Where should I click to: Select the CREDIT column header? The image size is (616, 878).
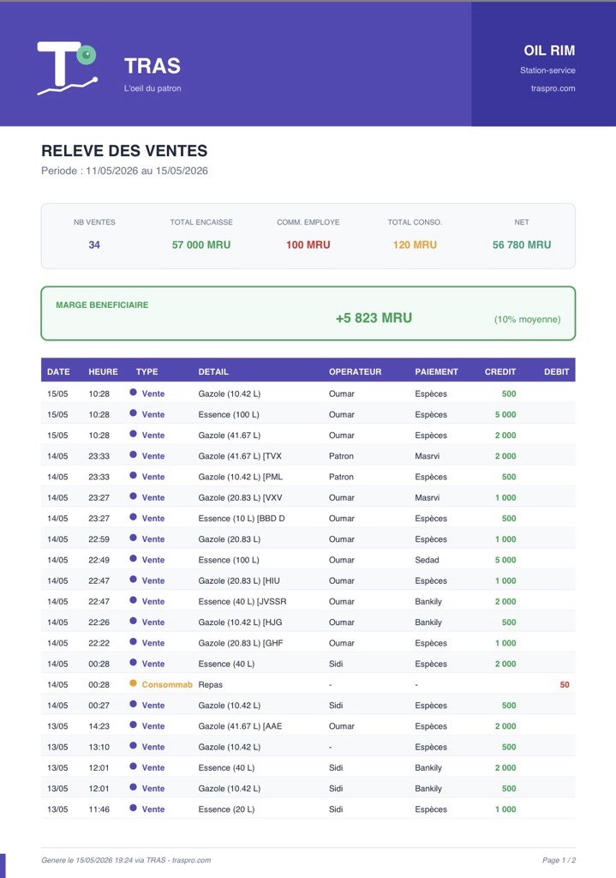point(500,372)
